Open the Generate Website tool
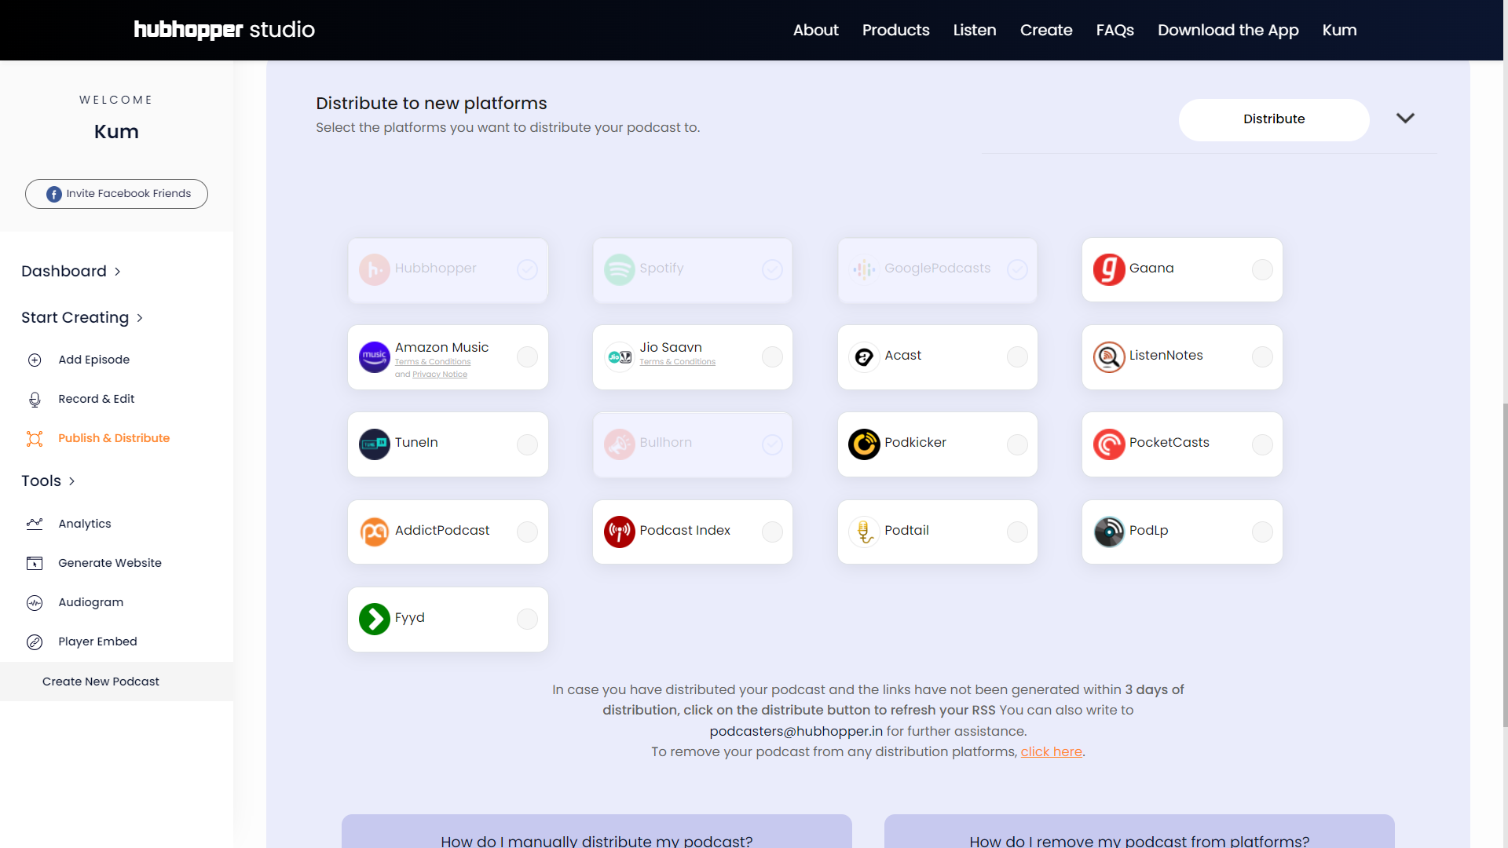 109,563
